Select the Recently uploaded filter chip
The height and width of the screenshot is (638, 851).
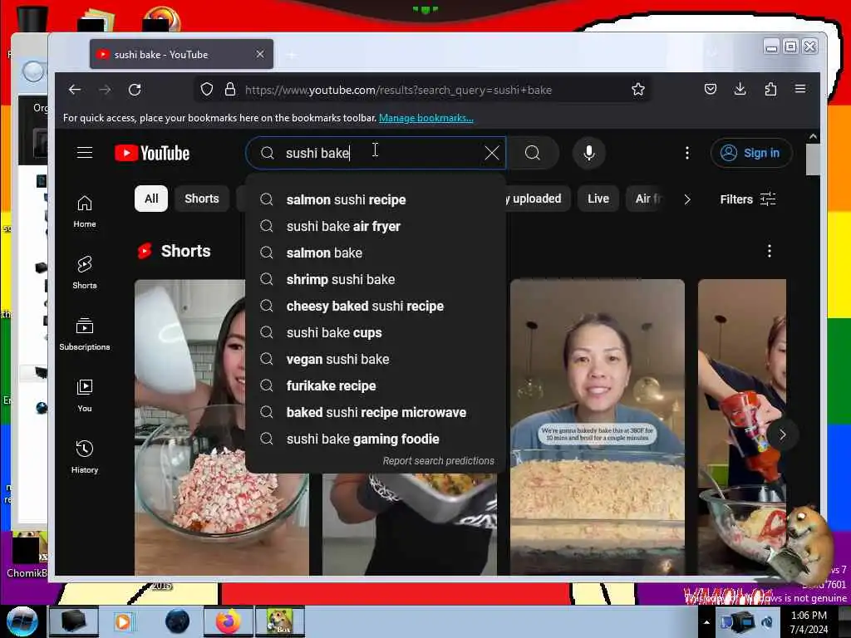538,199
